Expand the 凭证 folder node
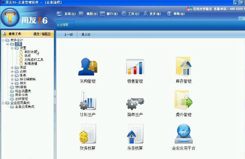245x159 pixels. pos(12,68)
